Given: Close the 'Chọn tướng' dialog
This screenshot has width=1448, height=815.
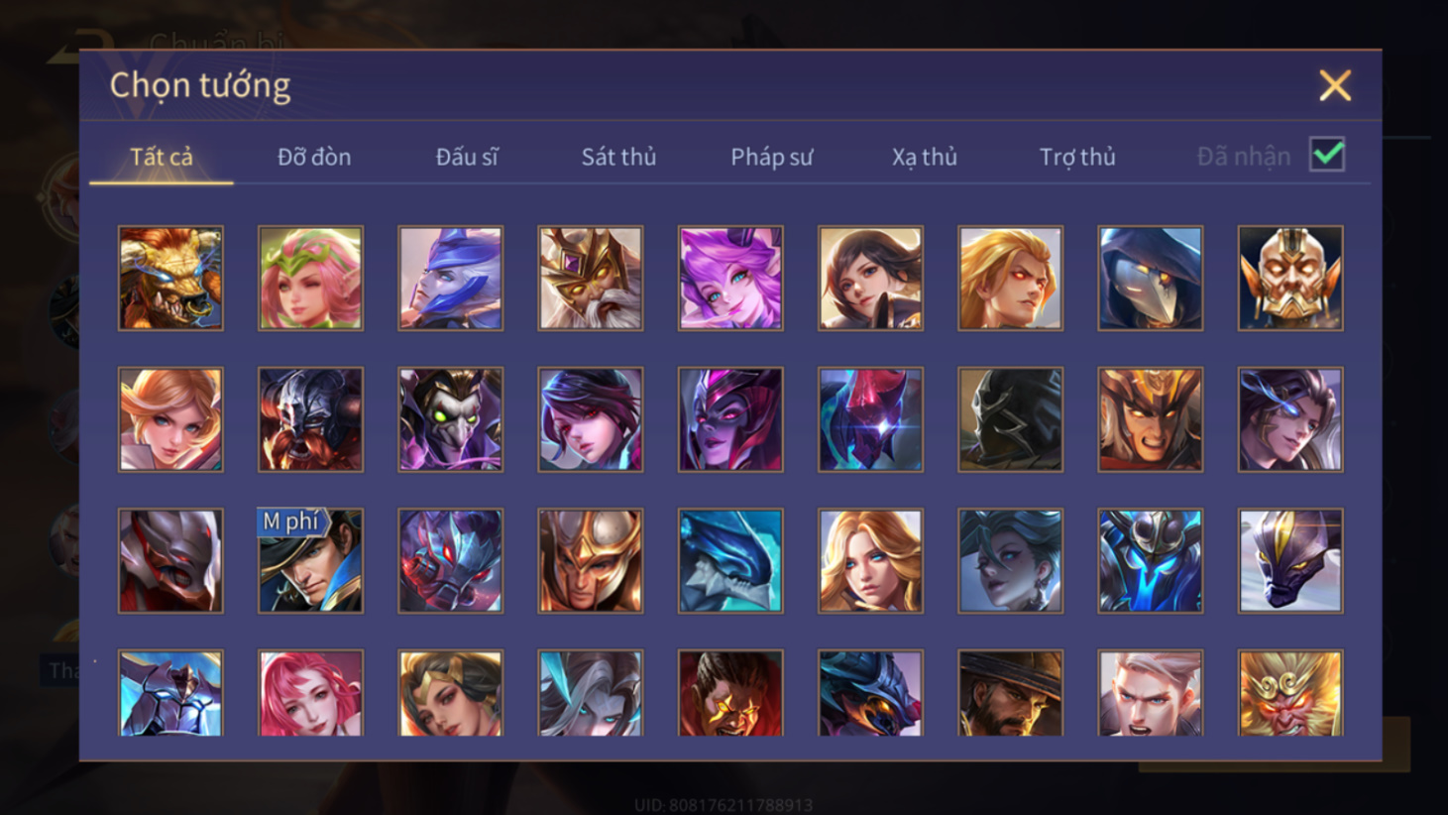Looking at the screenshot, I should pyautogui.click(x=1335, y=85).
